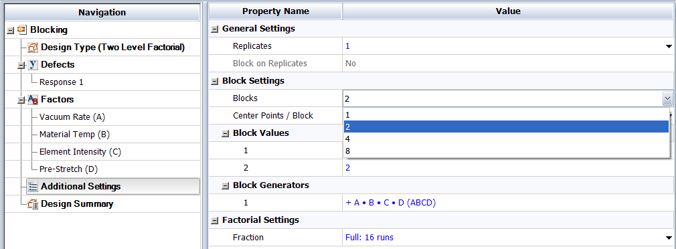Click the Factors AB icon
676x249 pixels.
click(33, 100)
